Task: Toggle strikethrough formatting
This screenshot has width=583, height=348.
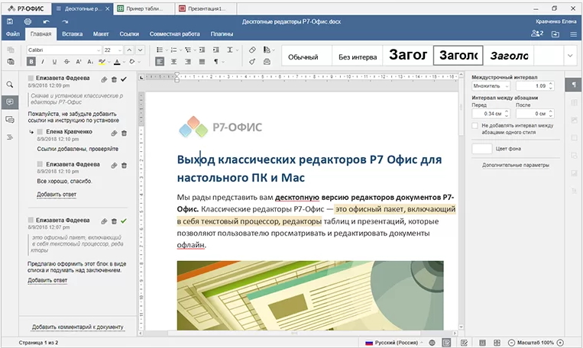Action: (x=66, y=62)
